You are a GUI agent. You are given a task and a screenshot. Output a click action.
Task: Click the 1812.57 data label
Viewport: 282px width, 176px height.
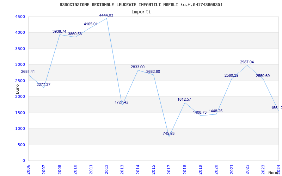point(184,99)
